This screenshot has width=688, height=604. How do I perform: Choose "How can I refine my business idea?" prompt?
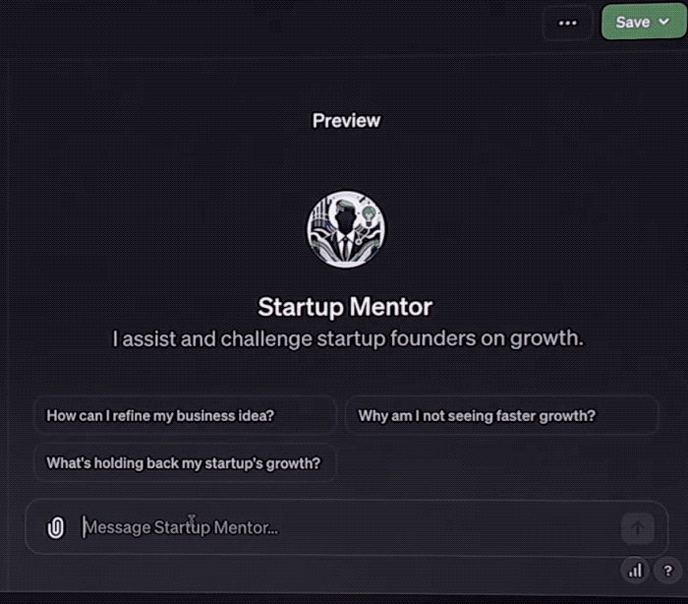tap(160, 415)
